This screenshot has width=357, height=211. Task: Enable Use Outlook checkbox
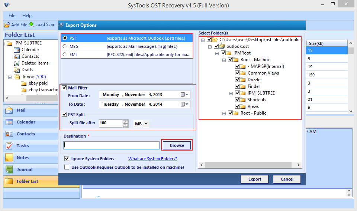click(x=67, y=167)
